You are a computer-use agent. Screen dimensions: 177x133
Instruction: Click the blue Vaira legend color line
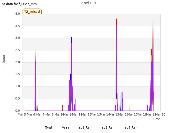tap(58, 128)
